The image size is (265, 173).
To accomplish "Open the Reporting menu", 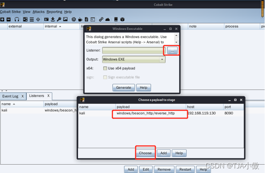I will pyautogui.click(x=54, y=12).
